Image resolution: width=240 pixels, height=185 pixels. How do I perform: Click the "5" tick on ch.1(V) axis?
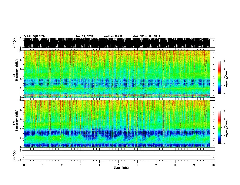[21, 38]
